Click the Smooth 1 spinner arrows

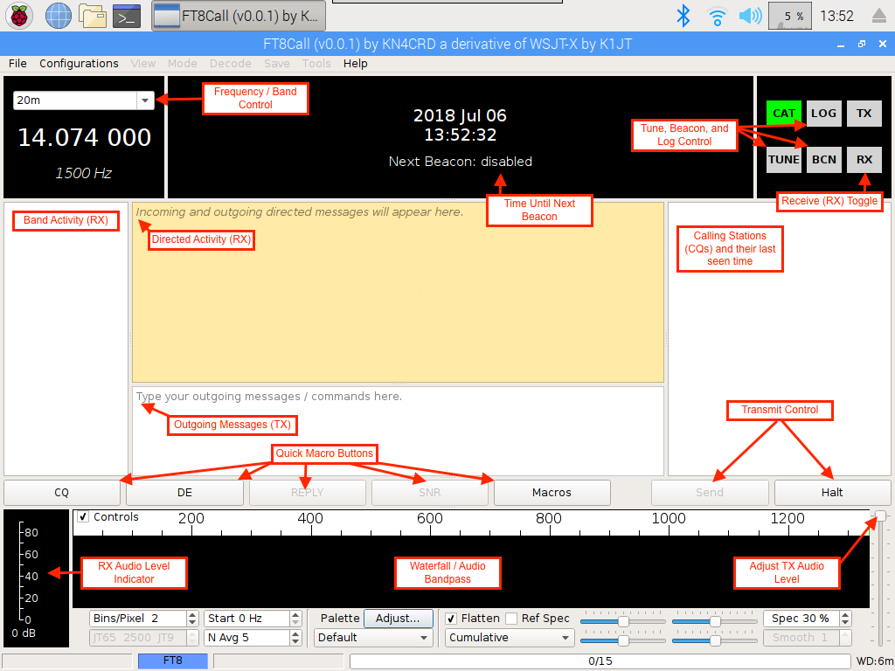click(846, 637)
